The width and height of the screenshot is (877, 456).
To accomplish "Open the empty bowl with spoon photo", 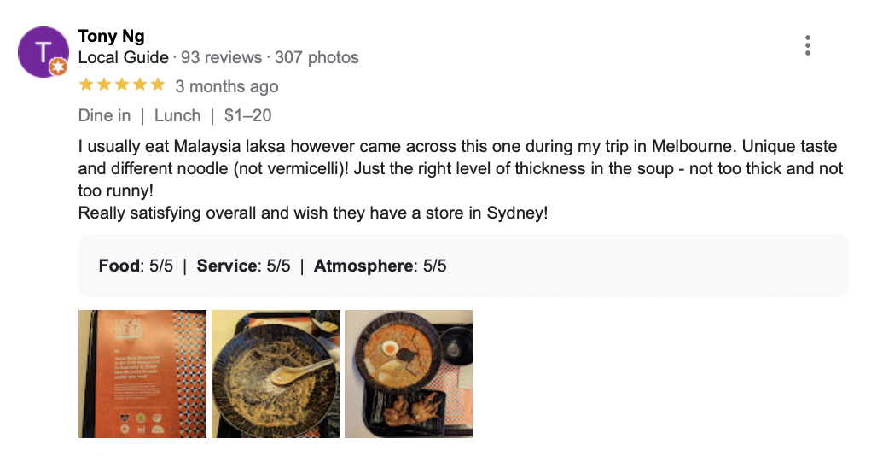I will click(276, 373).
